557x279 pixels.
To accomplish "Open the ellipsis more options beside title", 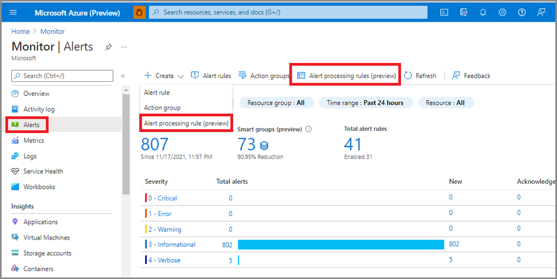I will (x=124, y=47).
